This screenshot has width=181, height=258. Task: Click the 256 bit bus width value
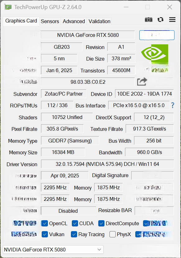(154, 141)
